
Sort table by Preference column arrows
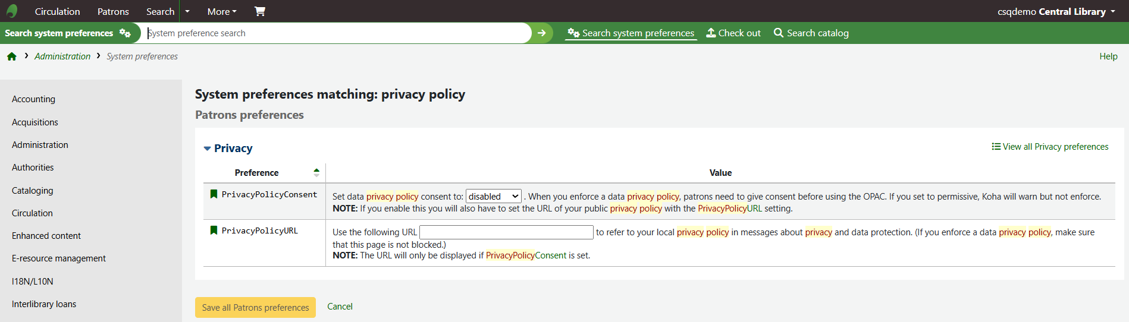(316, 173)
